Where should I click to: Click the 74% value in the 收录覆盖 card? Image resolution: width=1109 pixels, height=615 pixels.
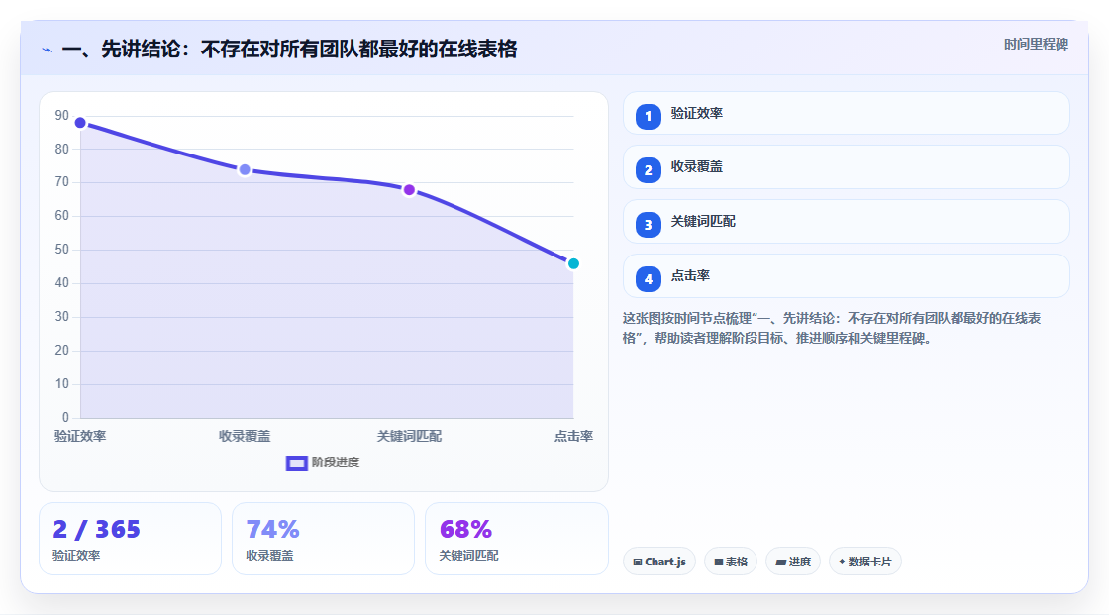[273, 530]
